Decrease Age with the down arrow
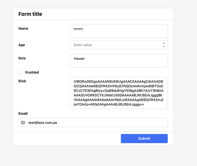The height and width of the screenshot is (166, 197). click(x=164, y=46)
